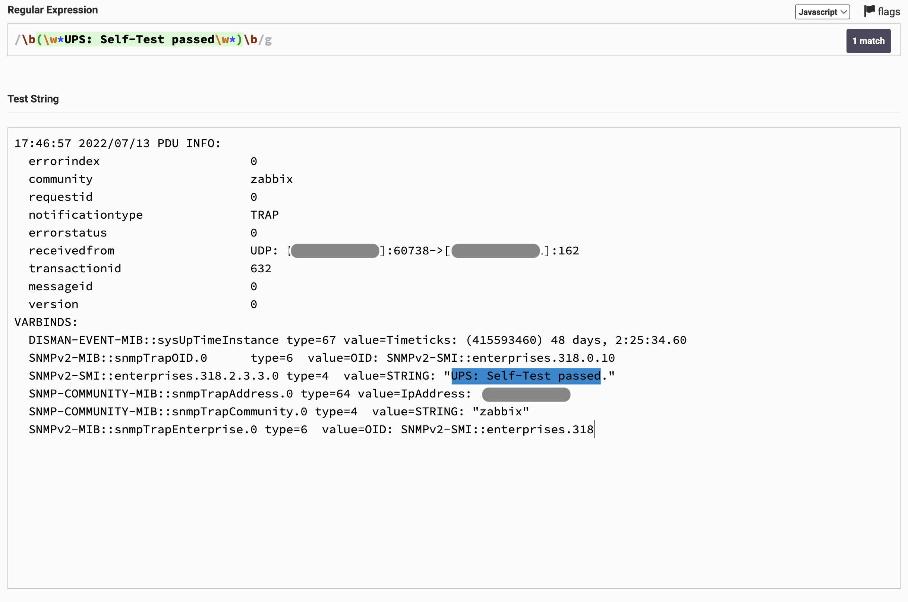Click the 'VARBINDS:' line

(x=46, y=322)
